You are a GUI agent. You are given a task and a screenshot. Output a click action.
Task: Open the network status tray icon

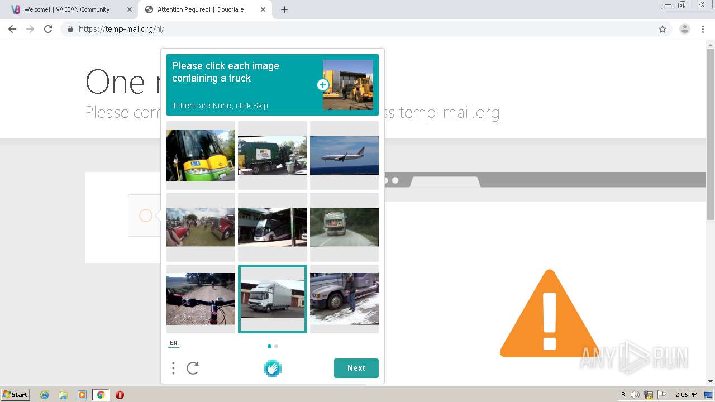649,395
